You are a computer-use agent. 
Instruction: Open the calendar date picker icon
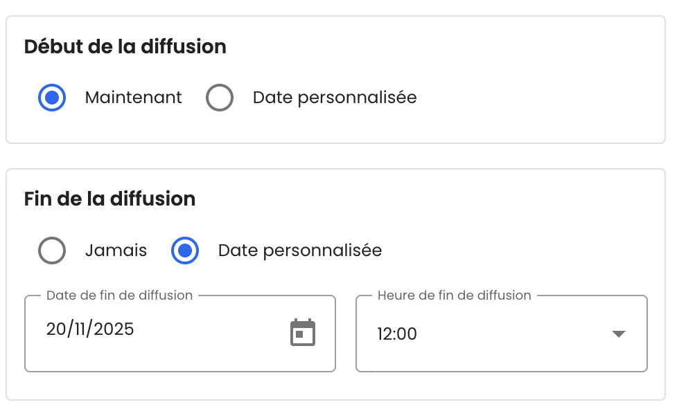point(302,333)
